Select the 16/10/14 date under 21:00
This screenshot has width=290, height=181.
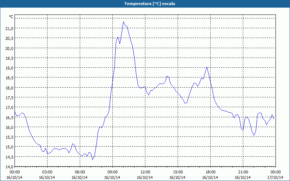tap(243, 177)
